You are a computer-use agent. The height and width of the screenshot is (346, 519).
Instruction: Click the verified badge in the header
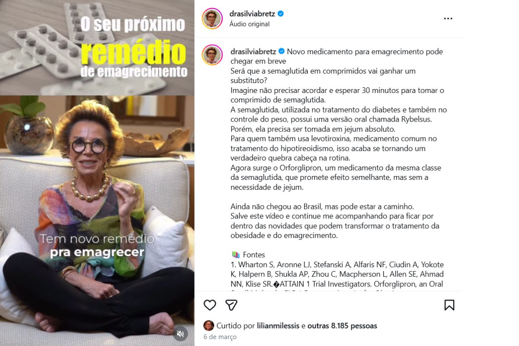pos(281,14)
